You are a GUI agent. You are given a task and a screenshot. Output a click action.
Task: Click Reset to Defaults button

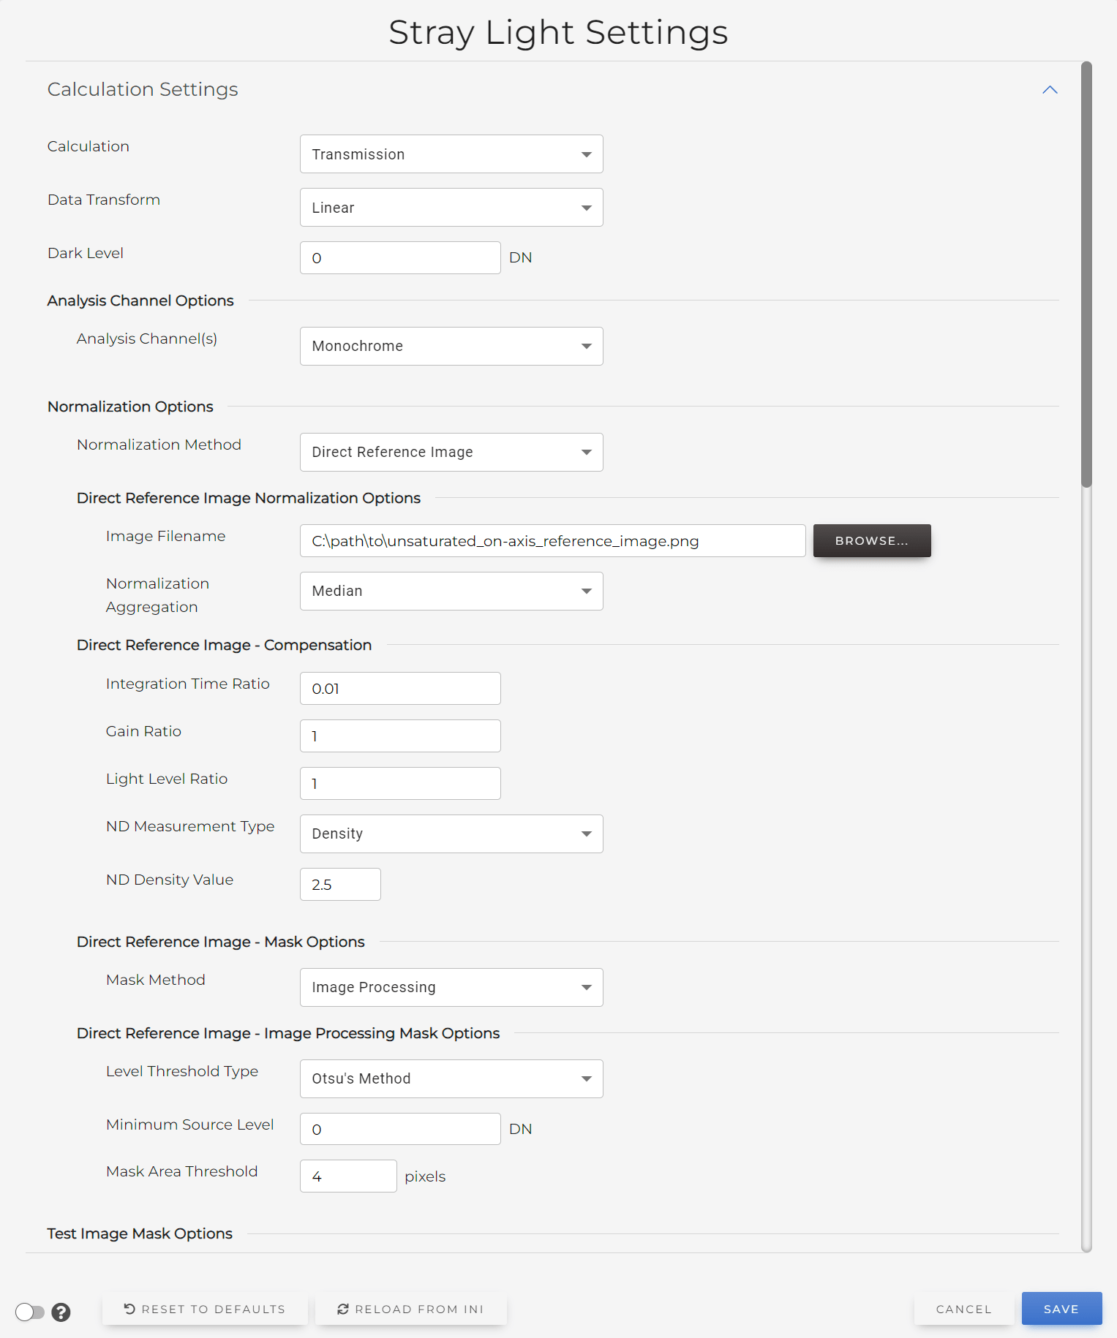(205, 1309)
